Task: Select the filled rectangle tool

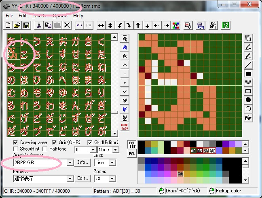Action: point(248,74)
